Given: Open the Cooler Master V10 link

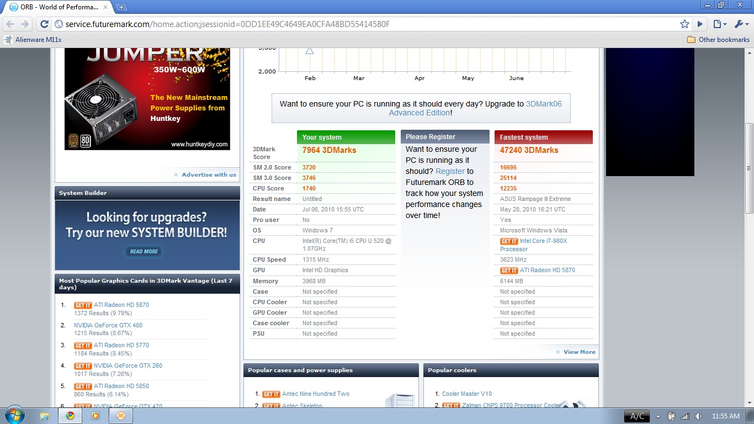Looking at the screenshot, I should pos(467,394).
